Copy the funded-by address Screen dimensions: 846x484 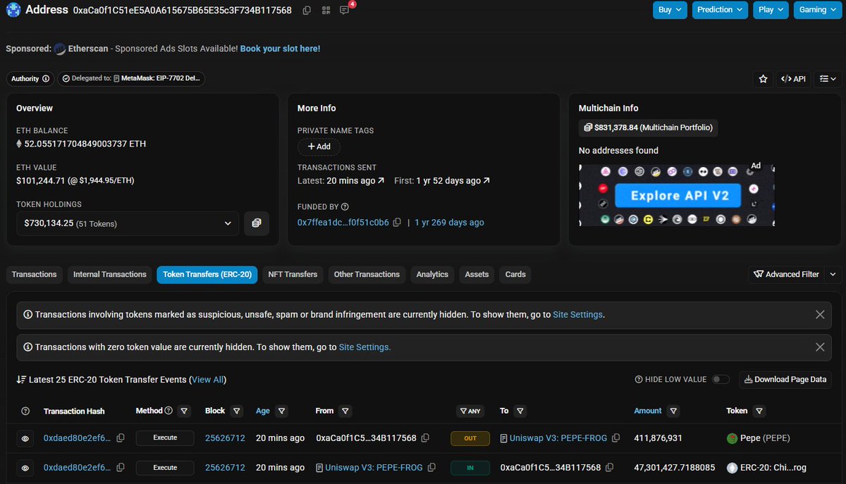click(x=397, y=223)
